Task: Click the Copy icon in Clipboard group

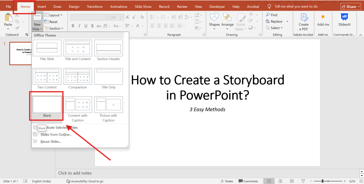Action: pyautogui.click(x=17, y=22)
